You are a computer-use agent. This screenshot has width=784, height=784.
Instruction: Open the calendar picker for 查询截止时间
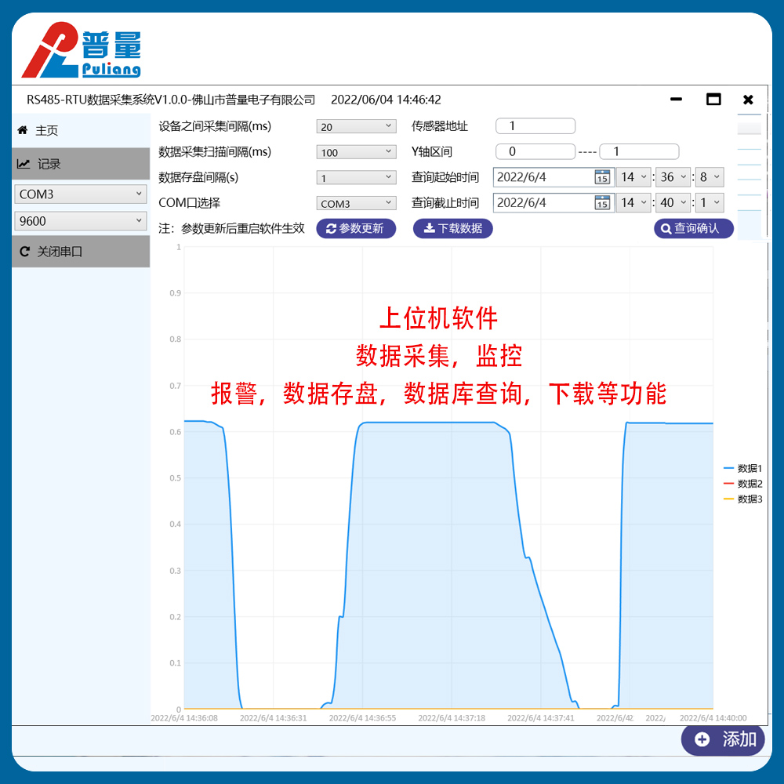602,202
